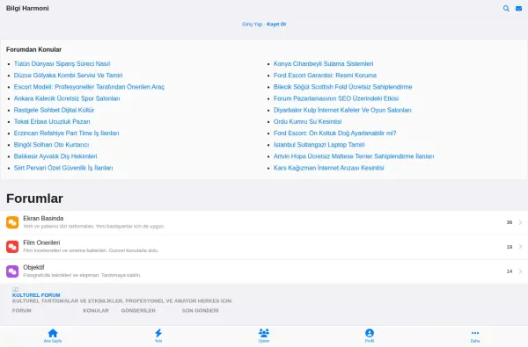528x347 pixels.
Task: Open the Objektif forum title
Action: [x=33, y=267]
